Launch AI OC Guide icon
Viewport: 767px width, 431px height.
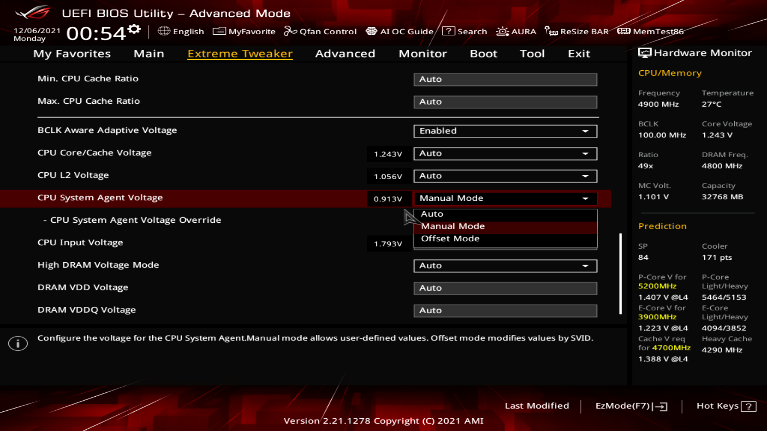pos(372,31)
